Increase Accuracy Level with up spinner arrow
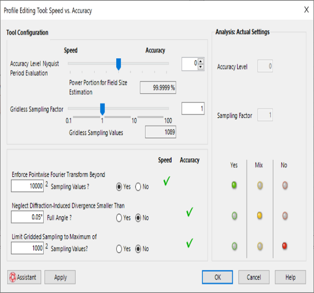This screenshot has height=293, width=314. tap(201, 61)
